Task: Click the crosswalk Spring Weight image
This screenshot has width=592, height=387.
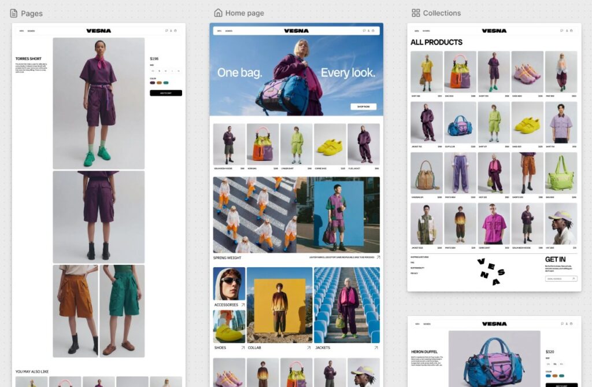Action: [x=255, y=215]
